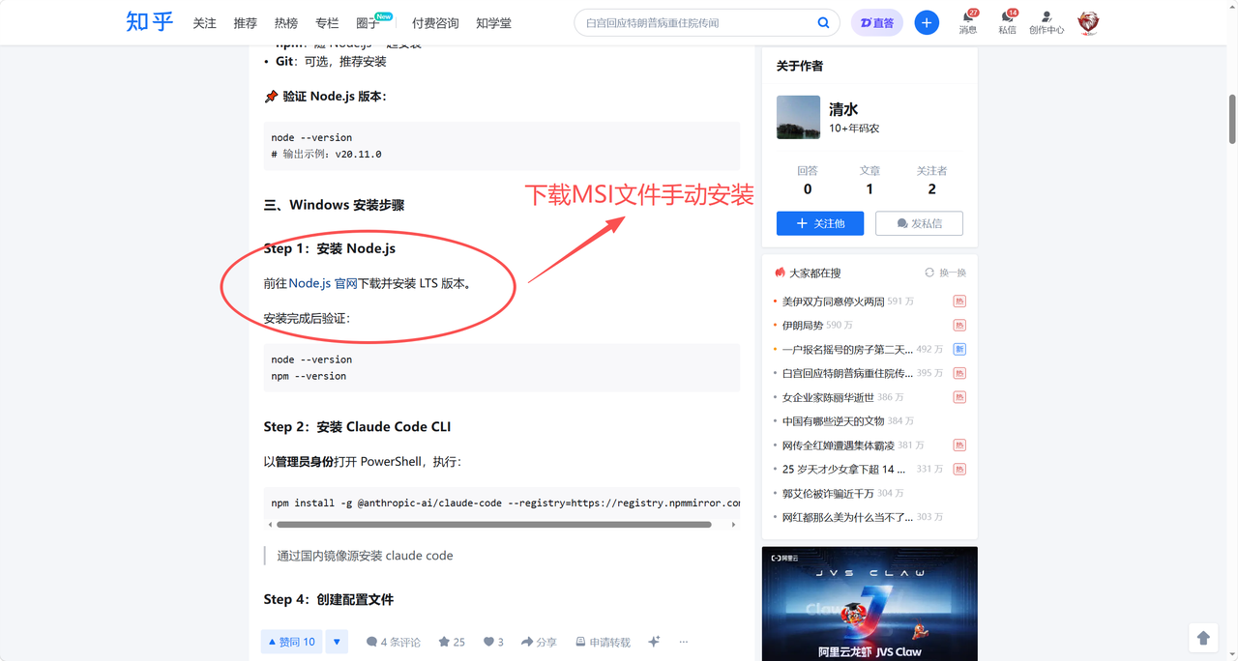Click quote 通过国内镜像源安装 claude code
The image size is (1238, 661).
365,556
